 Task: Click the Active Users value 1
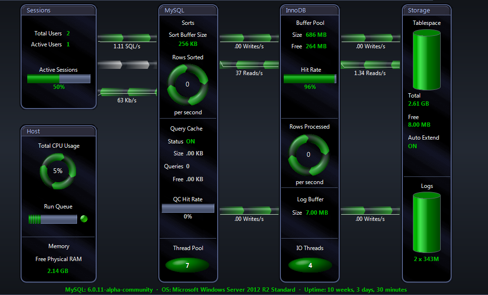point(68,44)
